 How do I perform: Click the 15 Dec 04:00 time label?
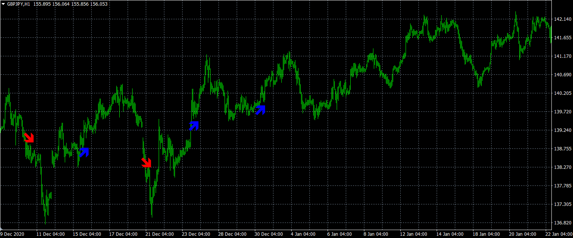click(x=87, y=234)
